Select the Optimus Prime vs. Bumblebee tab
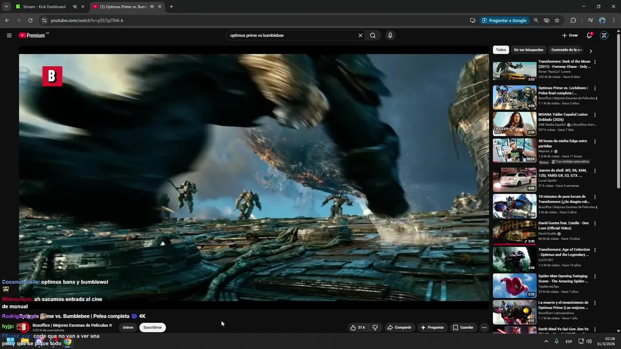 coord(123,7)
